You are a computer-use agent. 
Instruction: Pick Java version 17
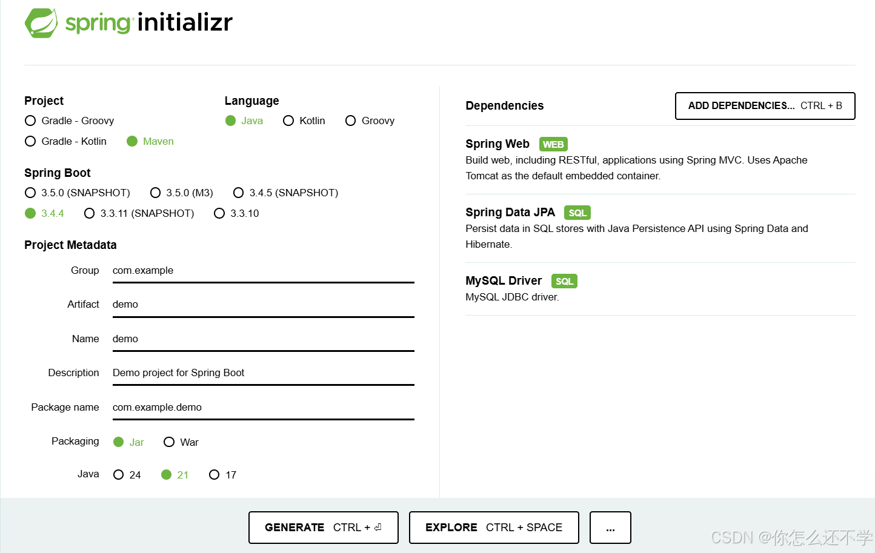click(222, 475)
